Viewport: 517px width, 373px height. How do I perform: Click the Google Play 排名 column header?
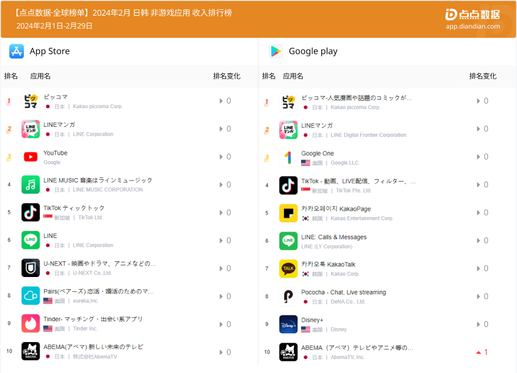tap(269, 76)
